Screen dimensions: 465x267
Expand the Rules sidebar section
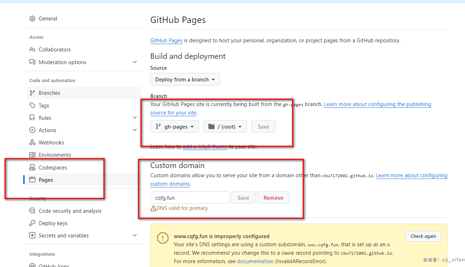pyautogui.click(x=134, y=118)
